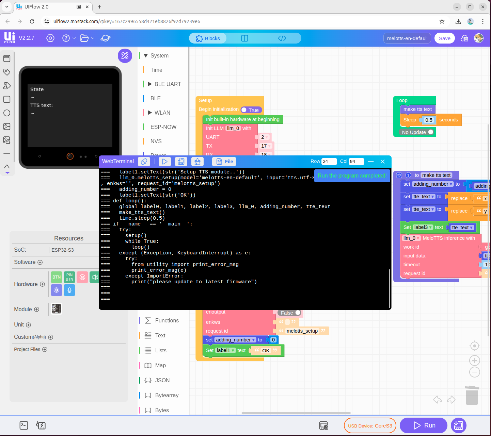This screenshot has height=436, width=491.
Task: Click the Run button
Action: [x=424, y=425]
